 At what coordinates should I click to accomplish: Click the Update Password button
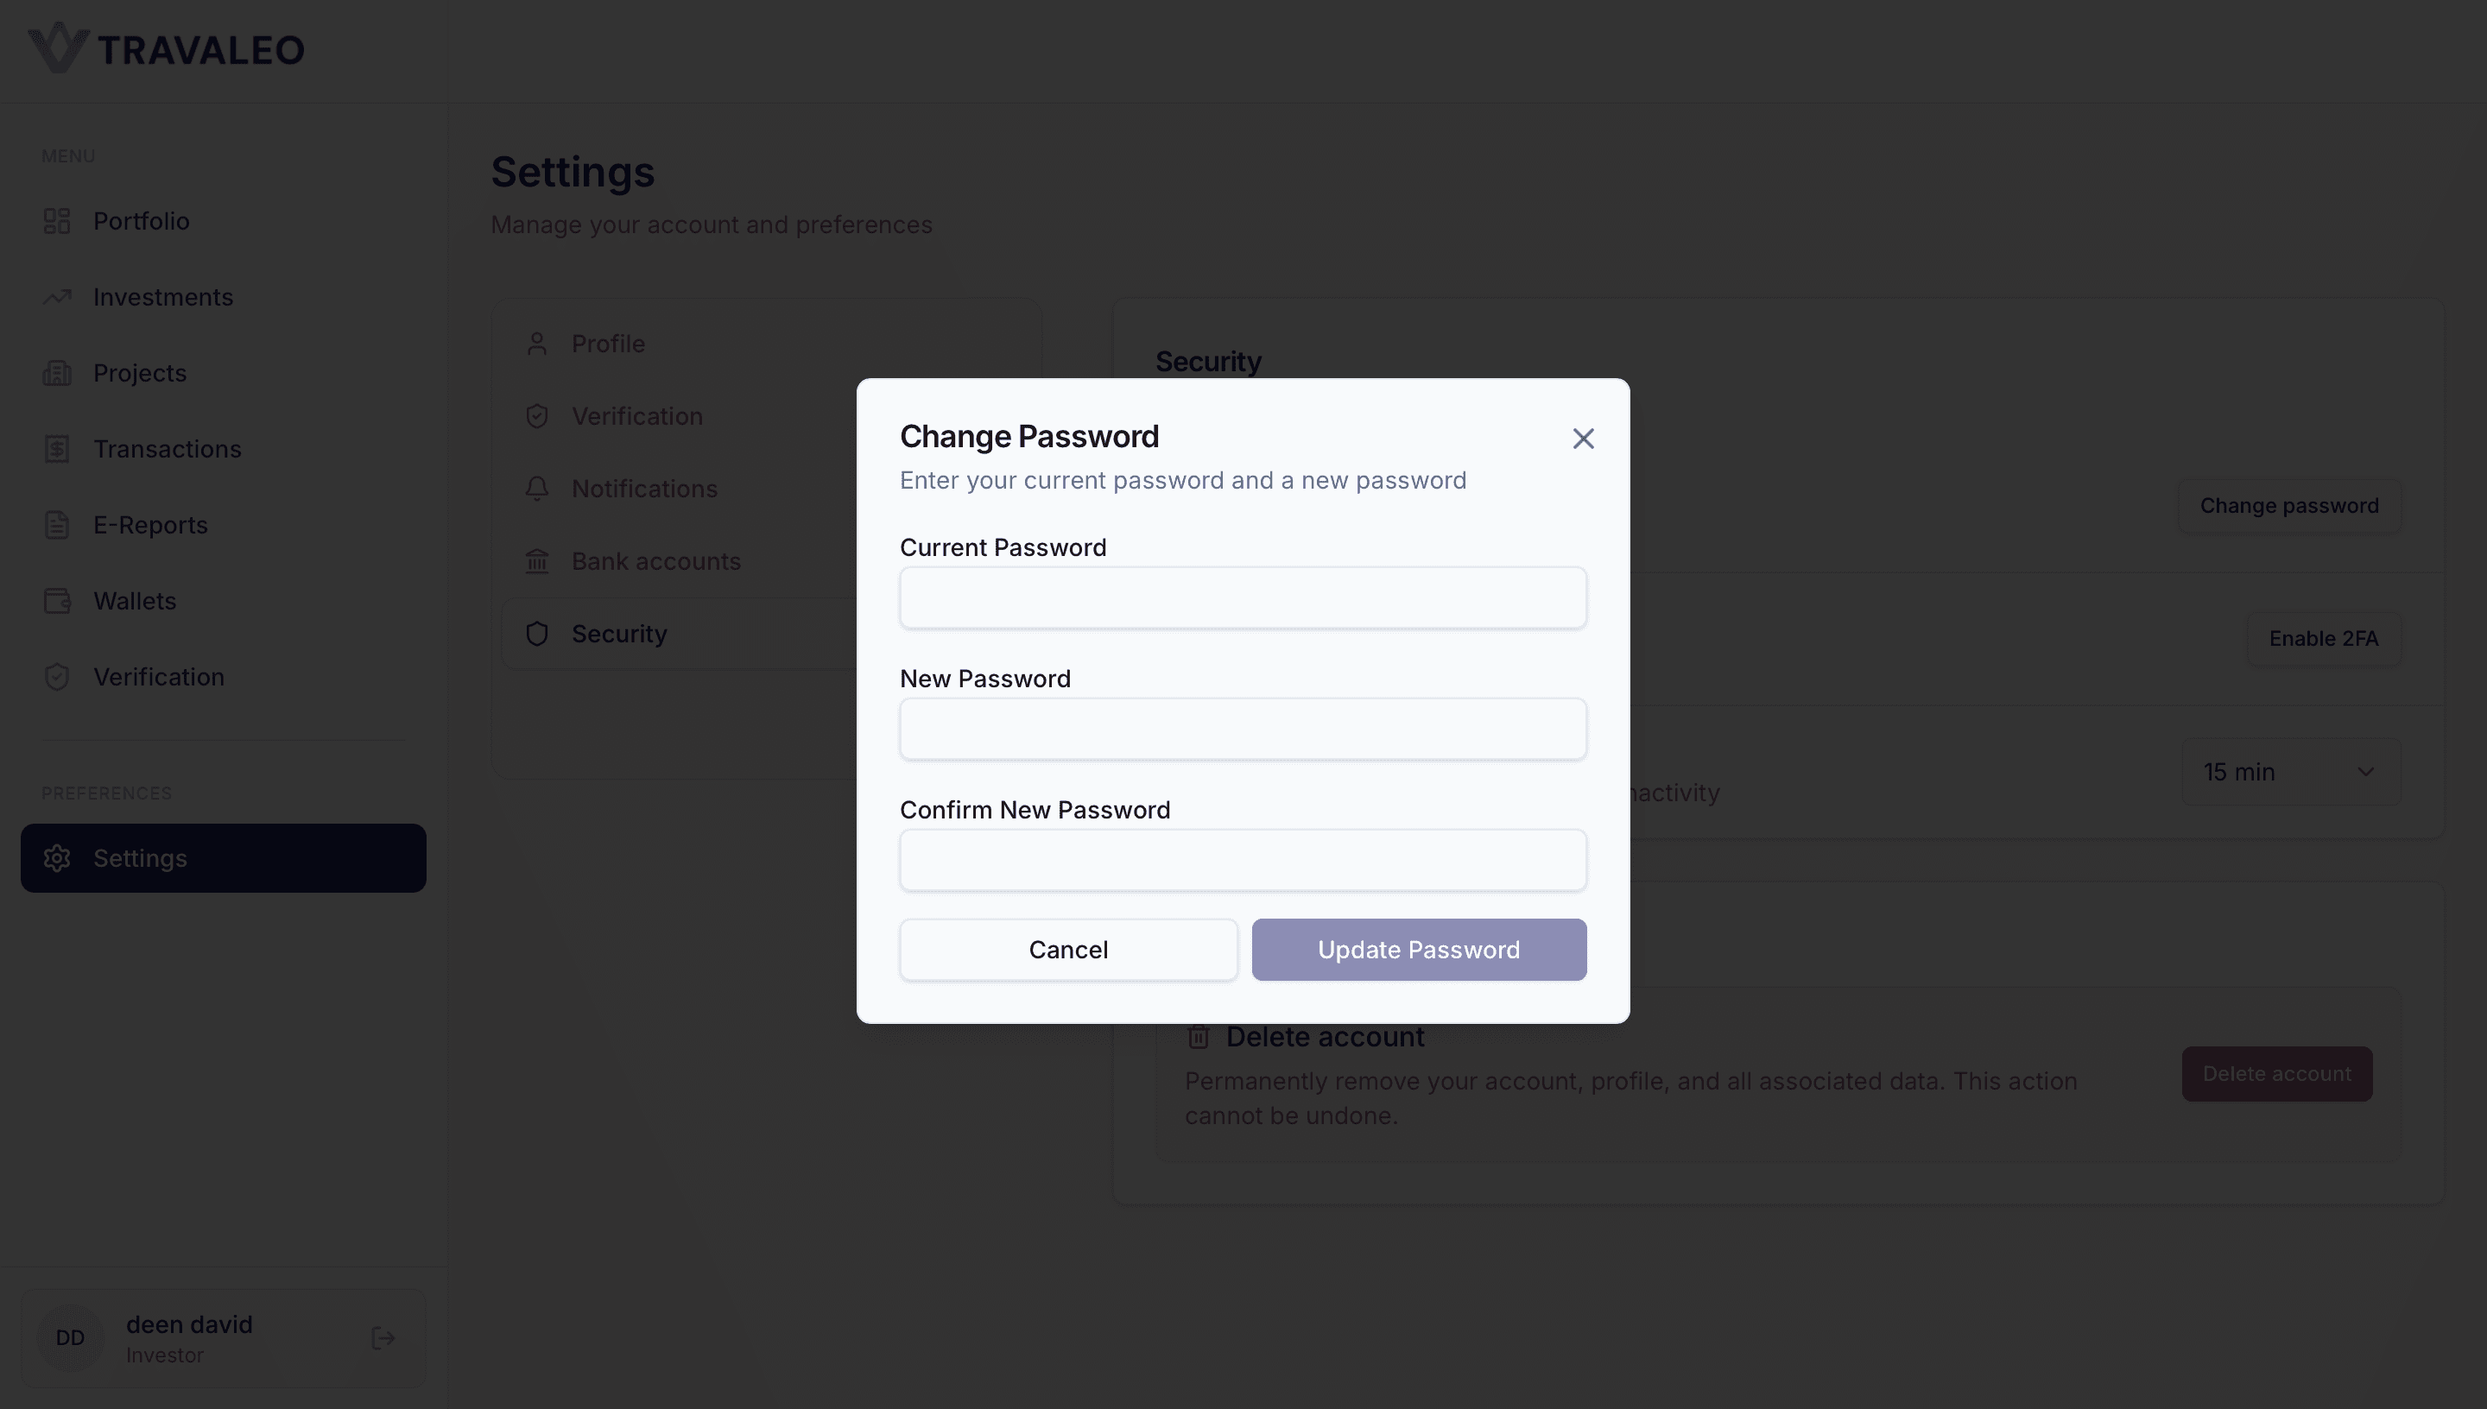1419,950
